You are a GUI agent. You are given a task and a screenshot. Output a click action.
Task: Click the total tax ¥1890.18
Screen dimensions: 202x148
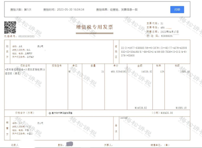[x=181, y=108]
